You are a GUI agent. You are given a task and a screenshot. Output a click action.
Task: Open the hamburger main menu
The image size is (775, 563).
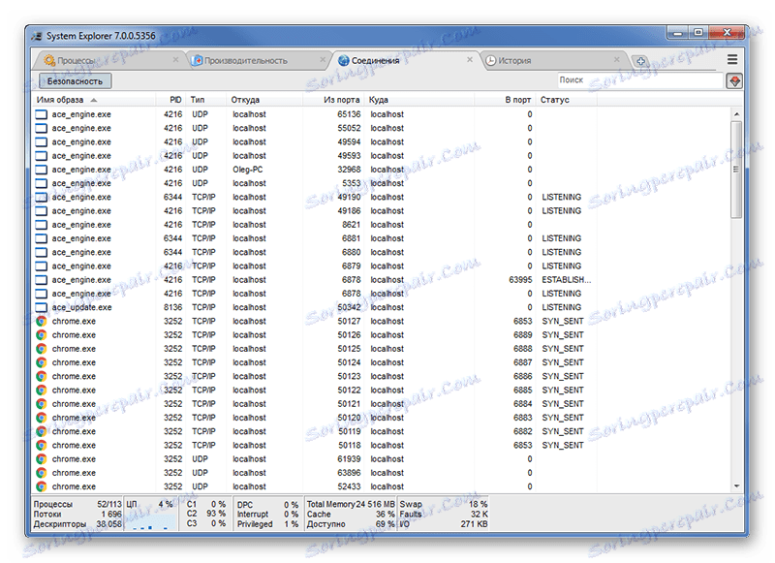tap(732, 60)
